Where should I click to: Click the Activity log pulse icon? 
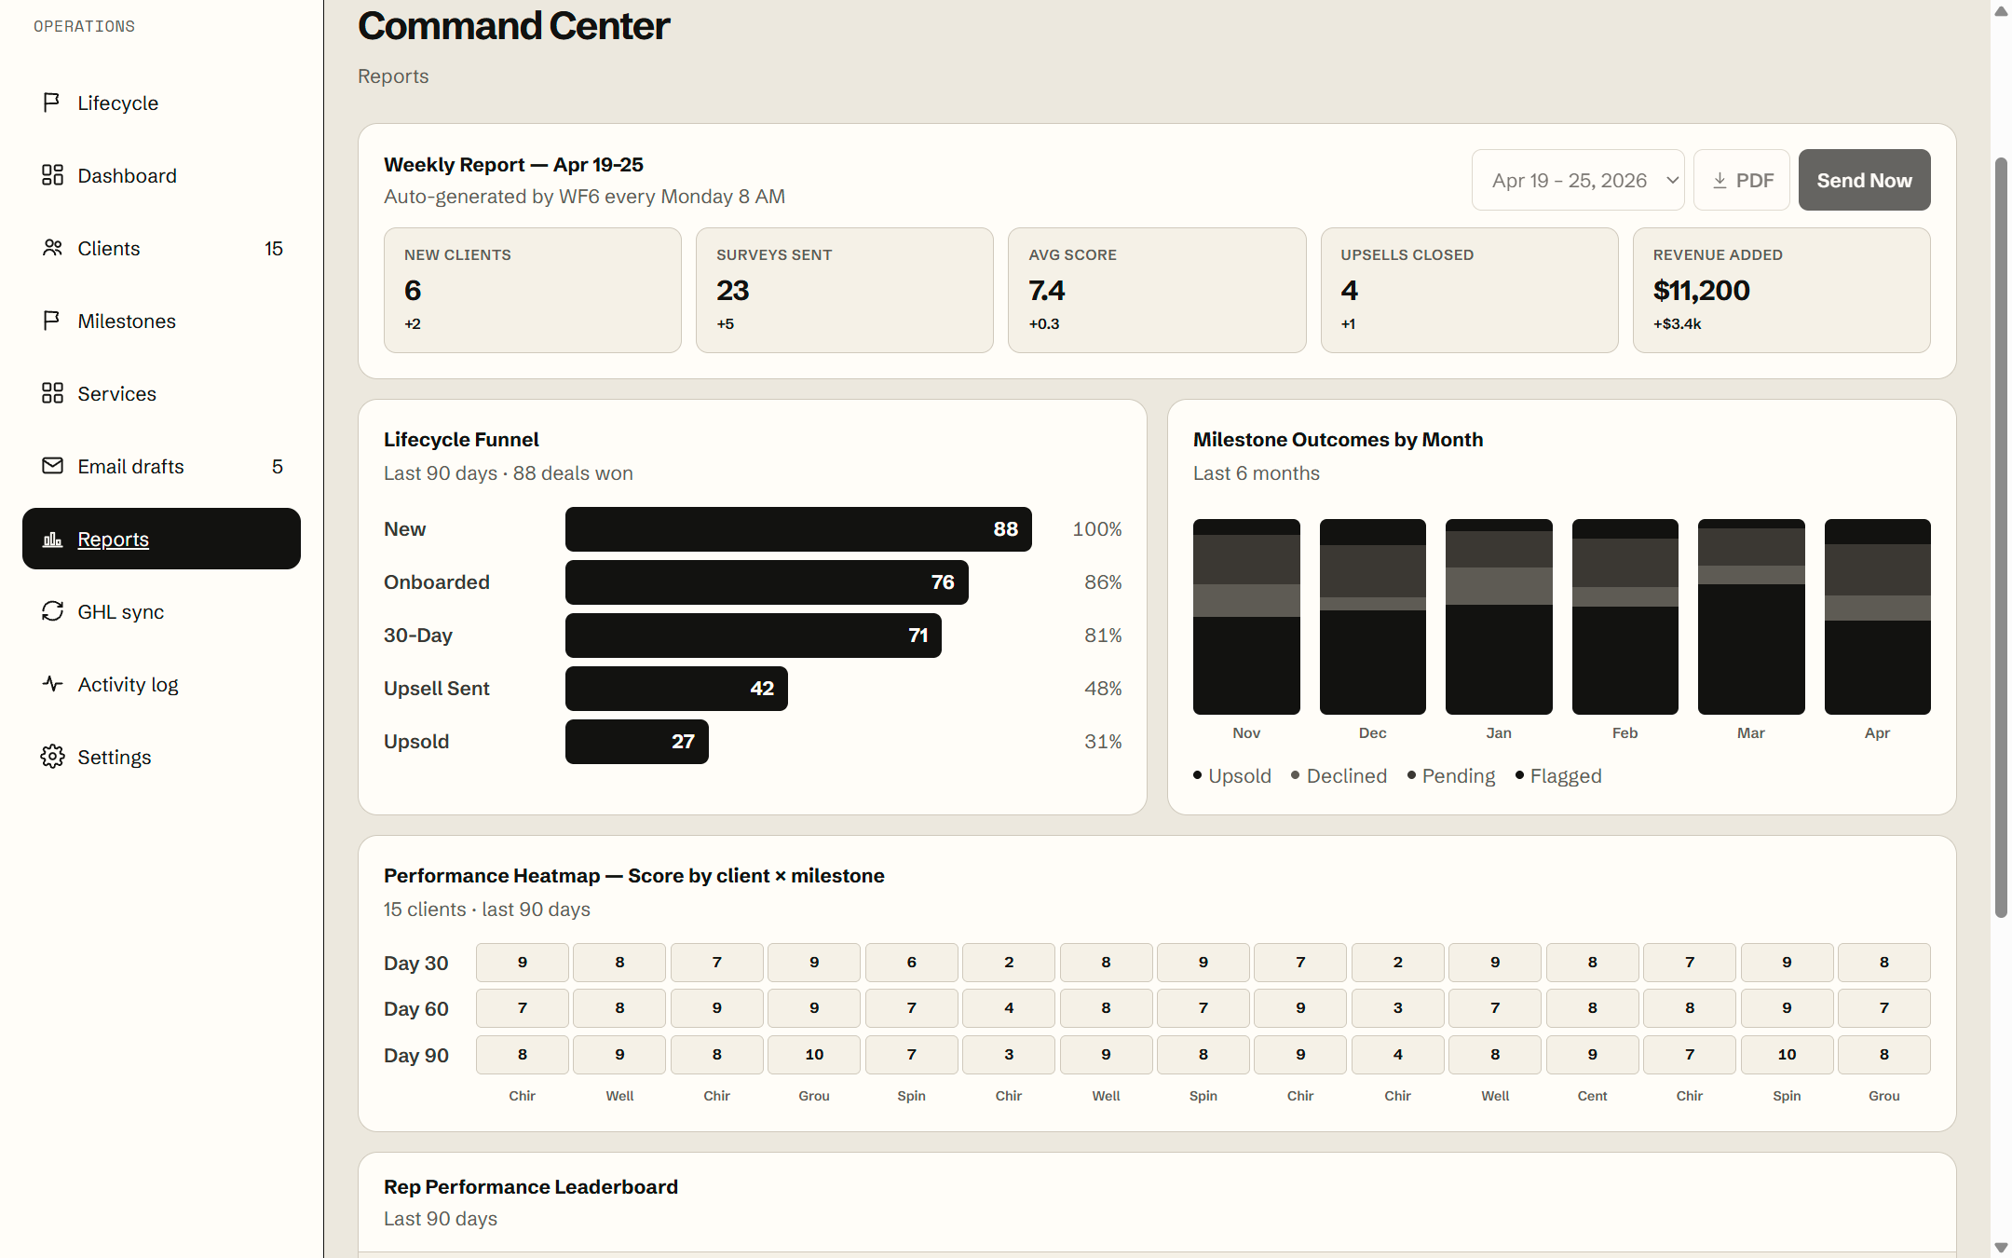(52, 684)
